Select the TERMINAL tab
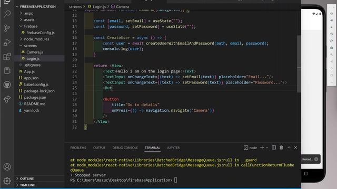 tap(152, 148)
